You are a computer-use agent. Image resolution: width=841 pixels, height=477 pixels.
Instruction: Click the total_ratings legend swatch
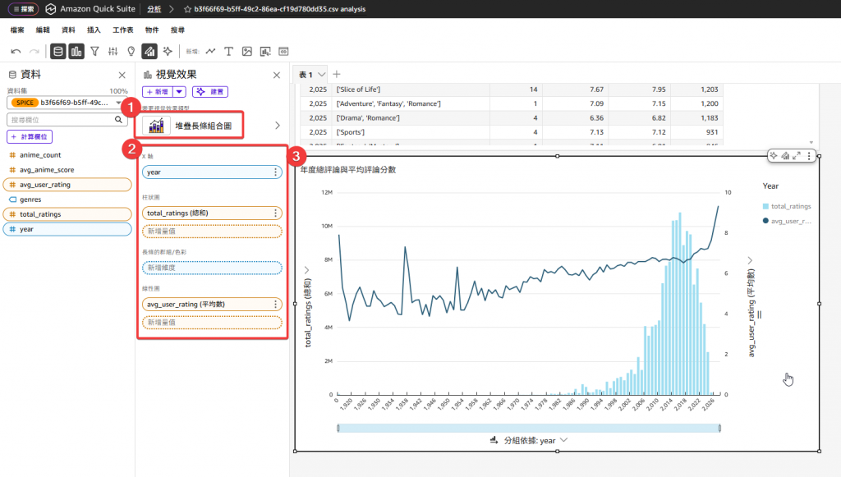coord(765,206)
